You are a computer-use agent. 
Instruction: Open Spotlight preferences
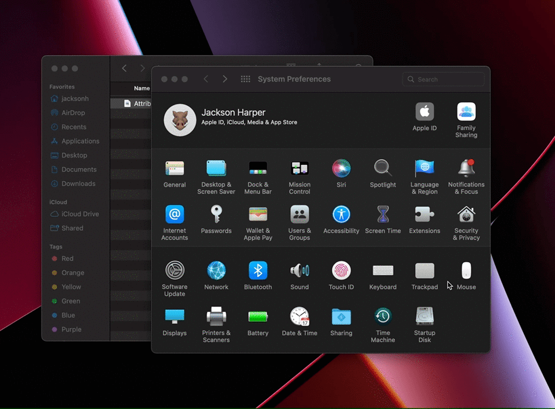383,174
